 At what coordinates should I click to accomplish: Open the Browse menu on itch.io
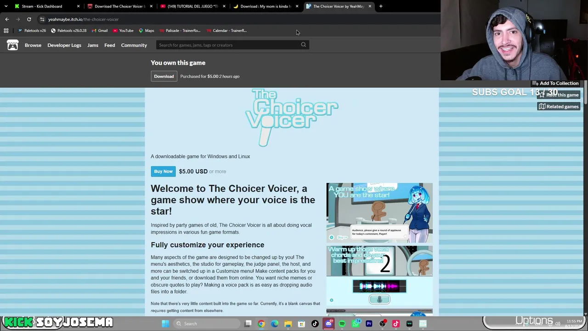[x=33, y=45]
